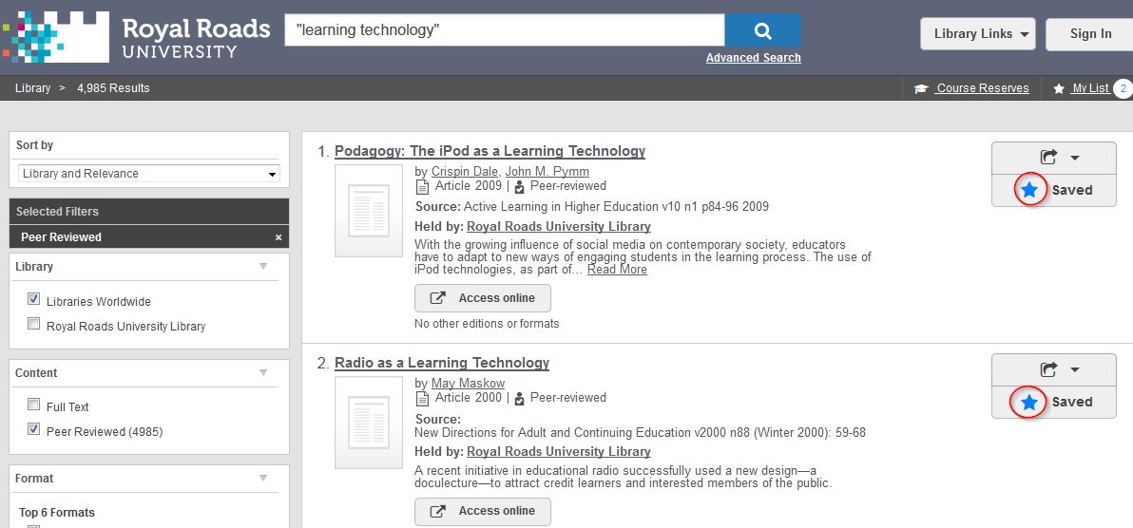Click Access online button for Podagogy
Viewport: 1133px width, 528px height.
coord(483,297)
